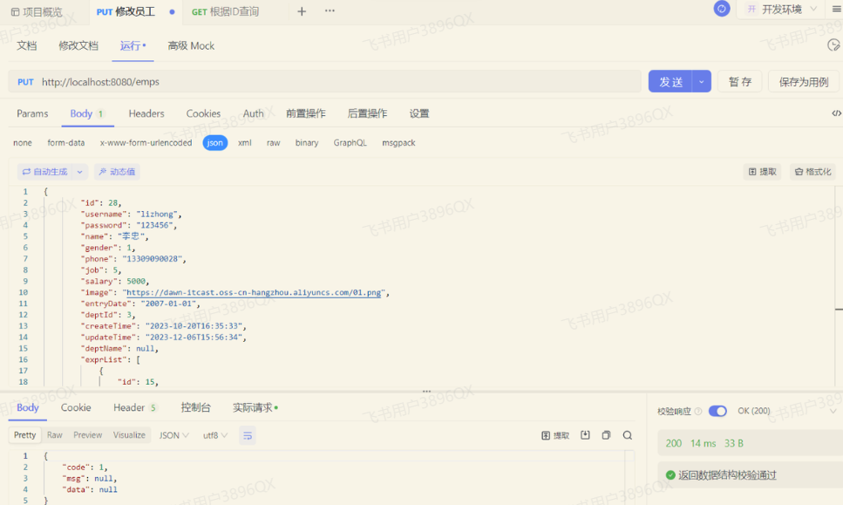Screen dimensions: 843x505
Task: Switch to the PUT 修改员工 tab
Action: tap(126, 12)
